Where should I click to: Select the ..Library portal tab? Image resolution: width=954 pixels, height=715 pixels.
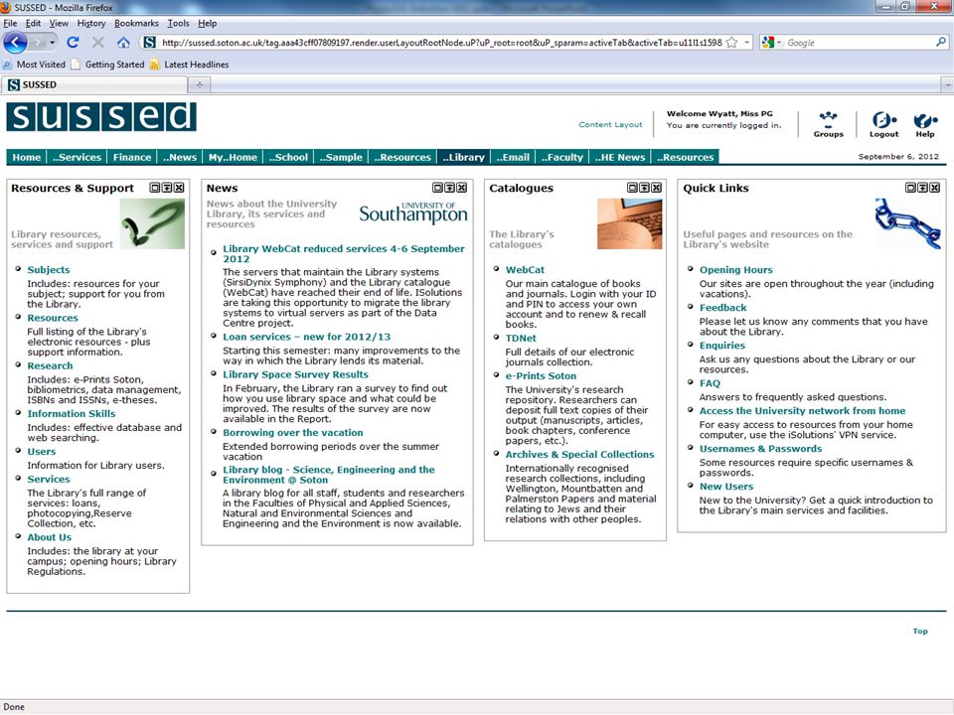tap(464, 157)
